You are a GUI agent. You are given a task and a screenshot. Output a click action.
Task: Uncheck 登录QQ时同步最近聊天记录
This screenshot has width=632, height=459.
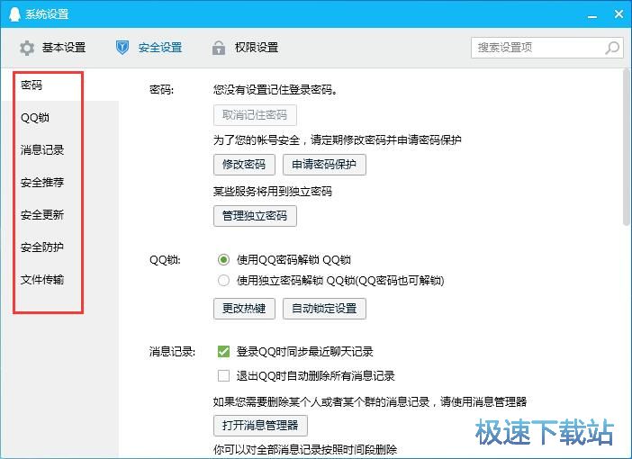(x=223, y=351)
